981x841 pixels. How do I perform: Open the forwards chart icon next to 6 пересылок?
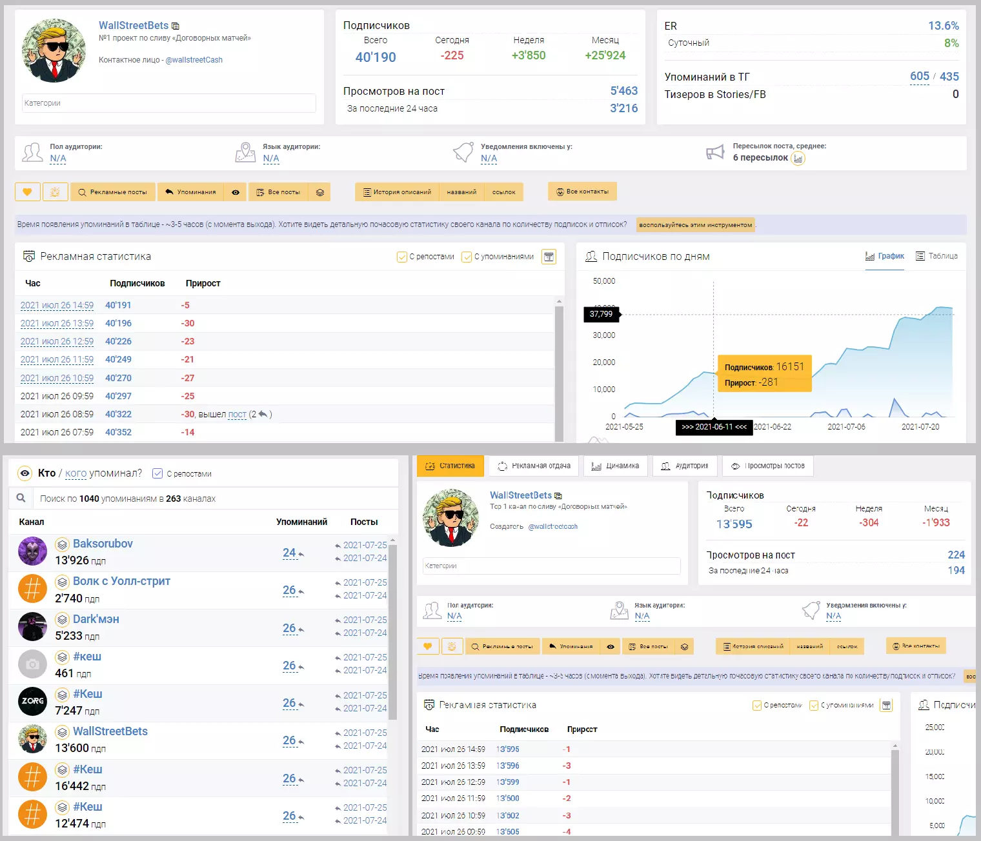[798, 159]
